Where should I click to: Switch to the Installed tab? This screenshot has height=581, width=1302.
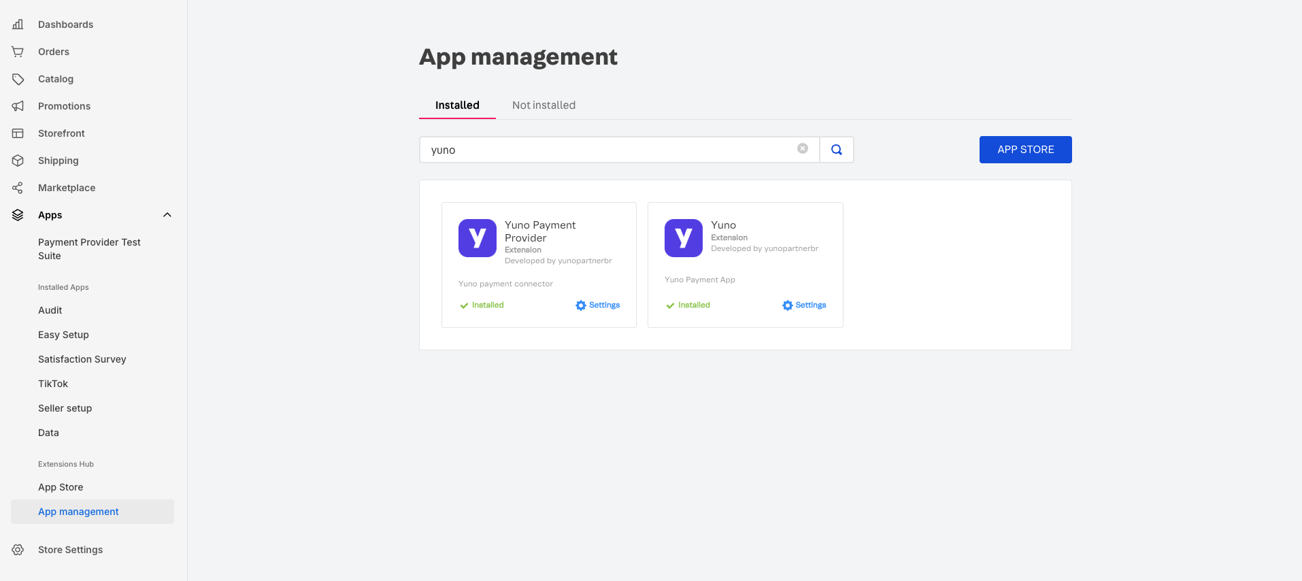click(x=457, y=105)
